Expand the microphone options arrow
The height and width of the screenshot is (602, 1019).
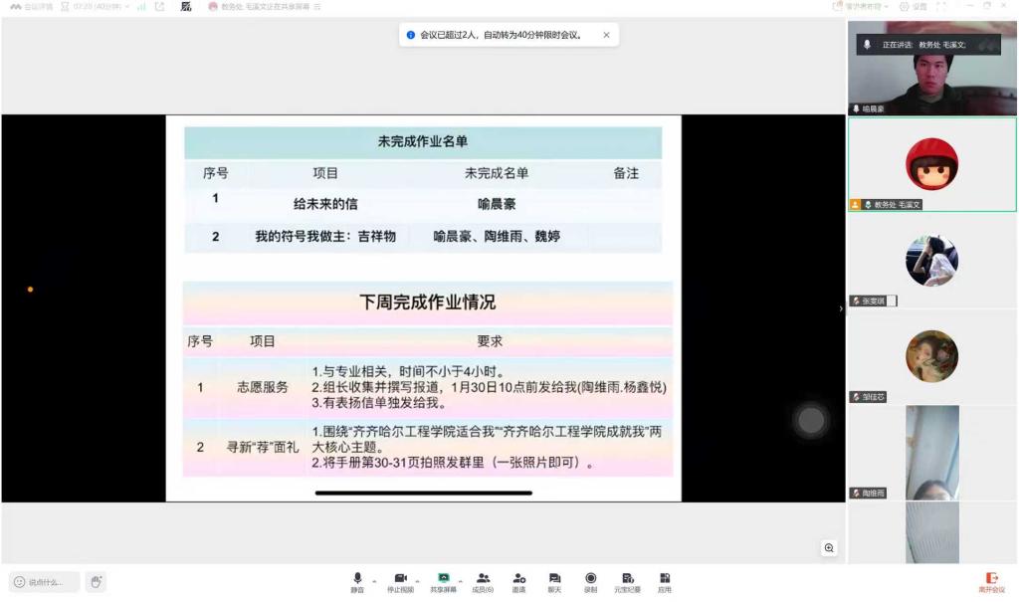pos(374,579)
